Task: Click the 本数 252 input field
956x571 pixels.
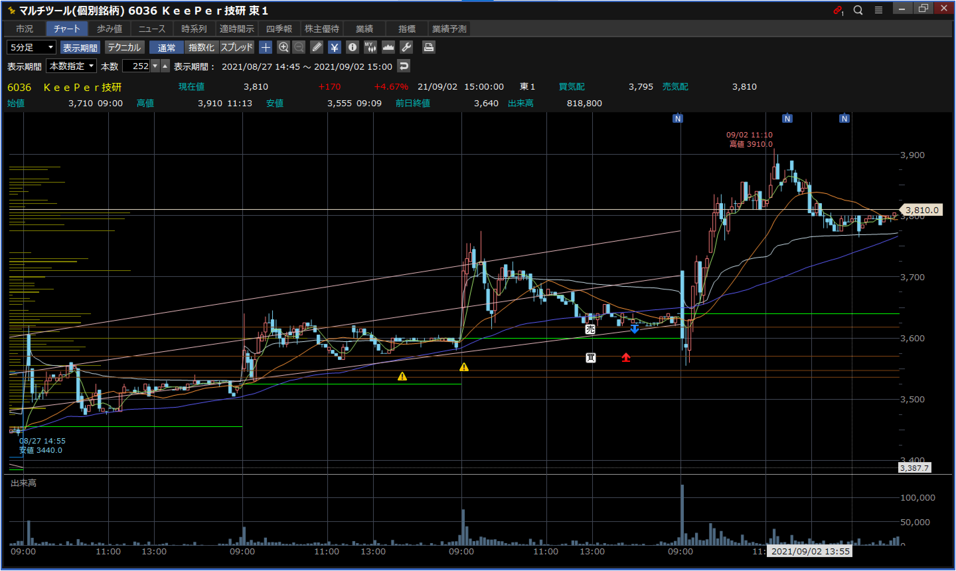Action: tap(136, 66)
